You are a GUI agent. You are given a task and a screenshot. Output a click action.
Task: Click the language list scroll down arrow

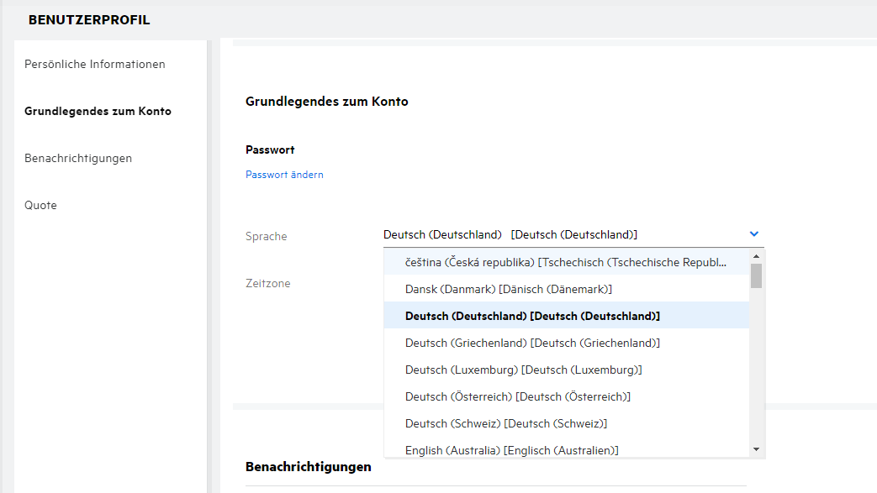coord(756,449)
